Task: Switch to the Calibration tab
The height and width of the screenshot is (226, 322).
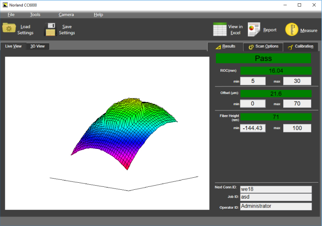Action: (301, 46)
